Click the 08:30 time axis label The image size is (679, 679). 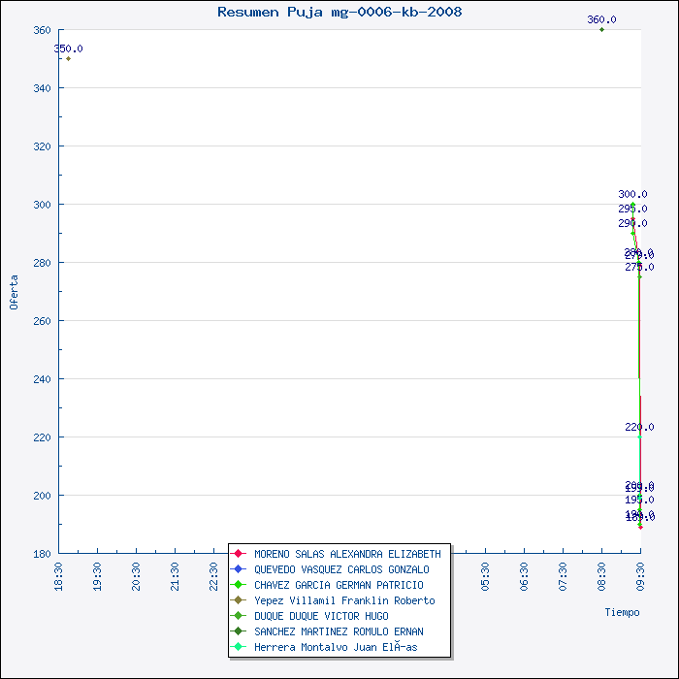pos(601,576)
